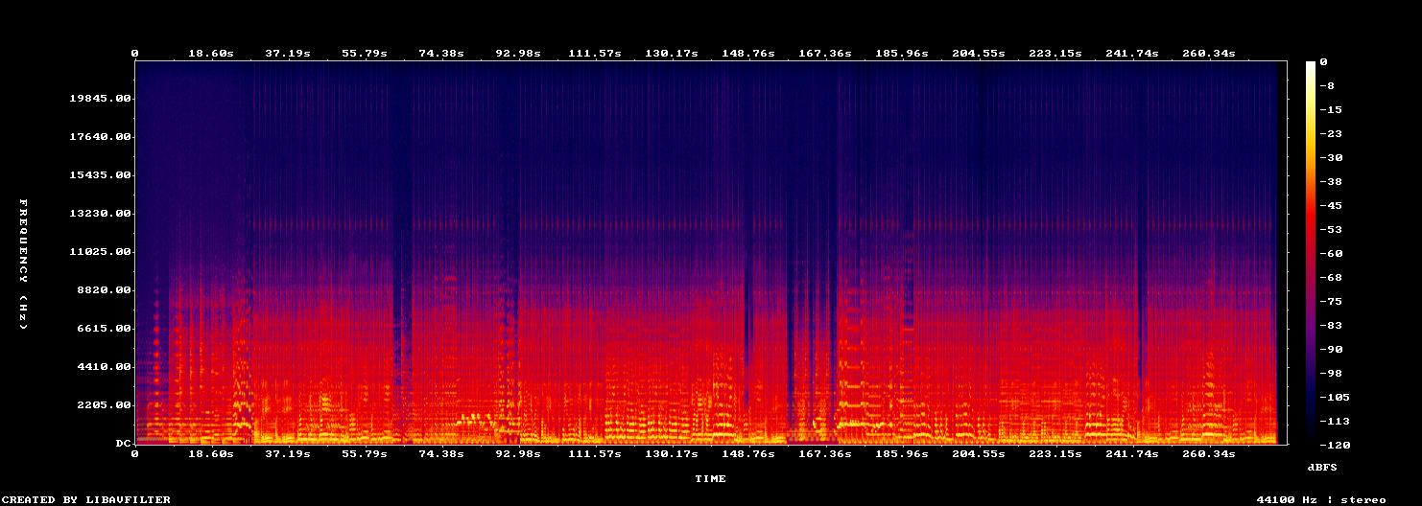
Task: Select the -23 dBFS legend value
Action: [x=1330, y=133]
